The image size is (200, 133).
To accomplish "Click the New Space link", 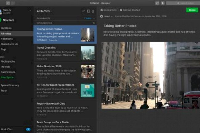I will click(x=7, y=77).
